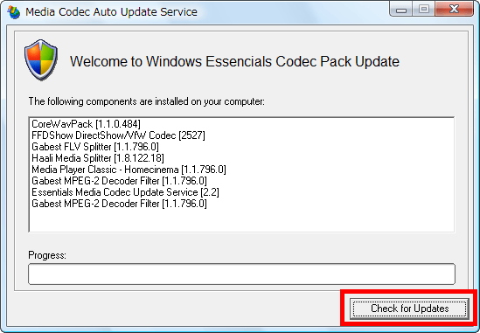480x333 pixels.
Task: Click the Welcome to Windows Essencials heading
Action: [x=234, y=61]
